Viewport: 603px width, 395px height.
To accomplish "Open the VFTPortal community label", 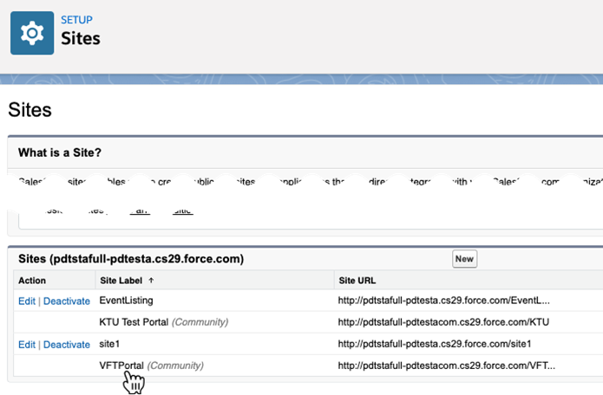I will (x=121, y=366).
